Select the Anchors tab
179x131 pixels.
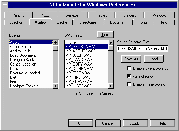pos(17,22)
